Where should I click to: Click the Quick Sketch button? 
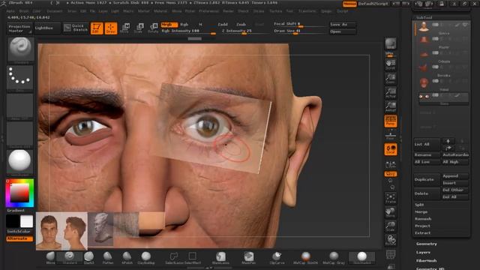(x=76, y=28)
